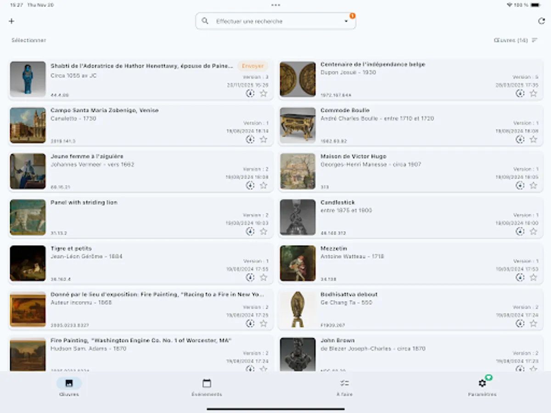Download Jeune femme à l'aiguière
This screenshot has height=413, width=551.
coord(250,185)
